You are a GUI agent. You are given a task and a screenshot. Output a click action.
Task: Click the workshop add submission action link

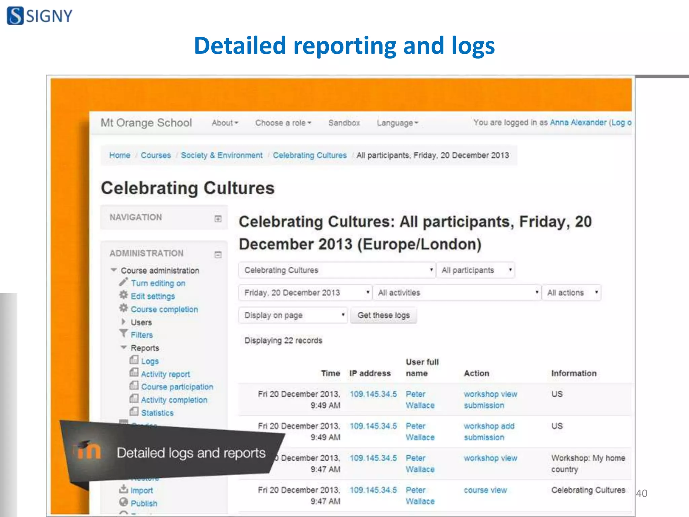(489, 432)
